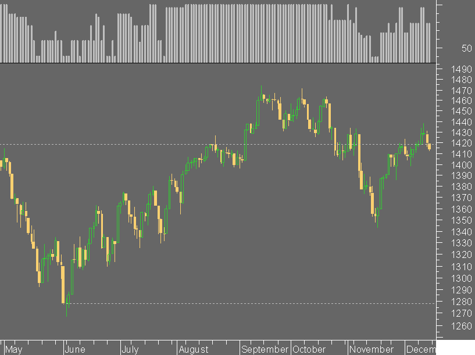This screenshot has height=355, width=475.
Task: Select the truncated Decem month label
Action: point(421,350)
